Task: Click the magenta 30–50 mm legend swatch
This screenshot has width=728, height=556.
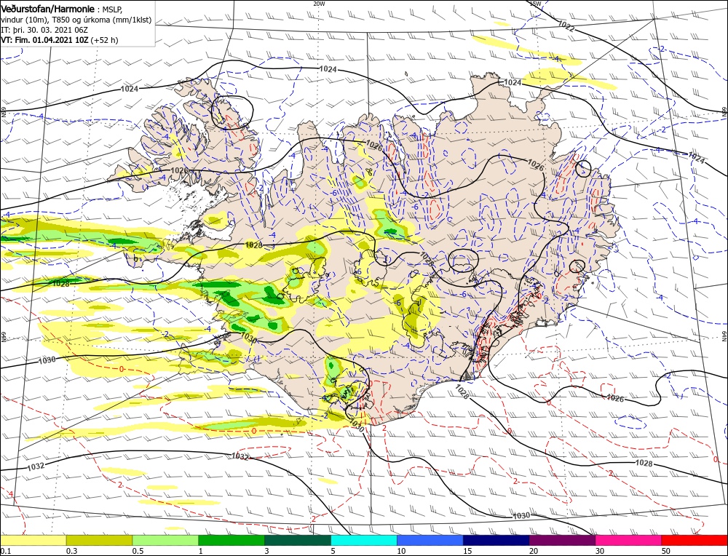Action: pyautogui.click(x=629, y=540)
